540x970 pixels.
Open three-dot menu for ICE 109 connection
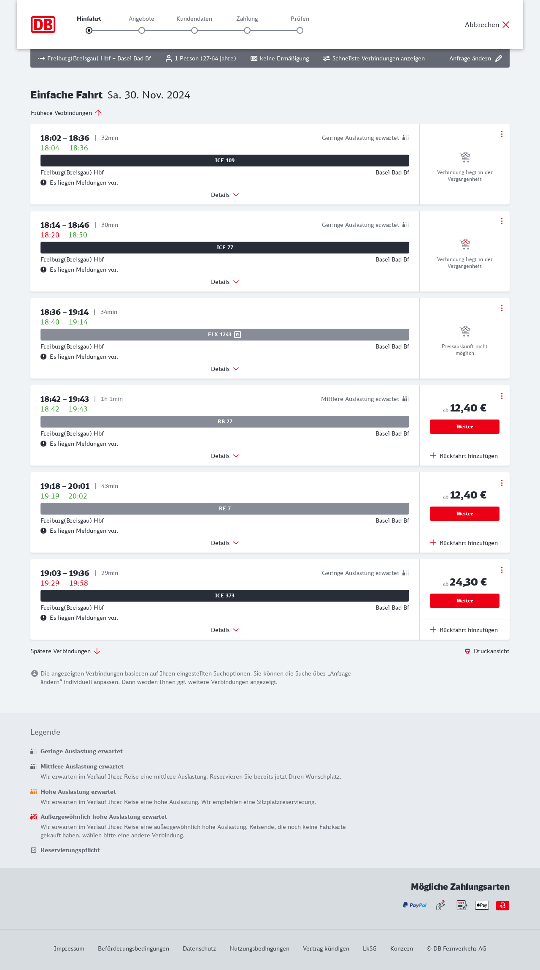point(502,134)
